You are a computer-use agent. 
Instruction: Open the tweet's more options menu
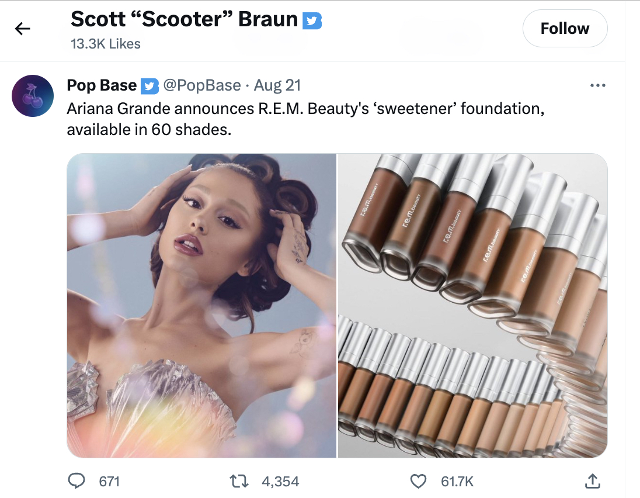(597, 86)
